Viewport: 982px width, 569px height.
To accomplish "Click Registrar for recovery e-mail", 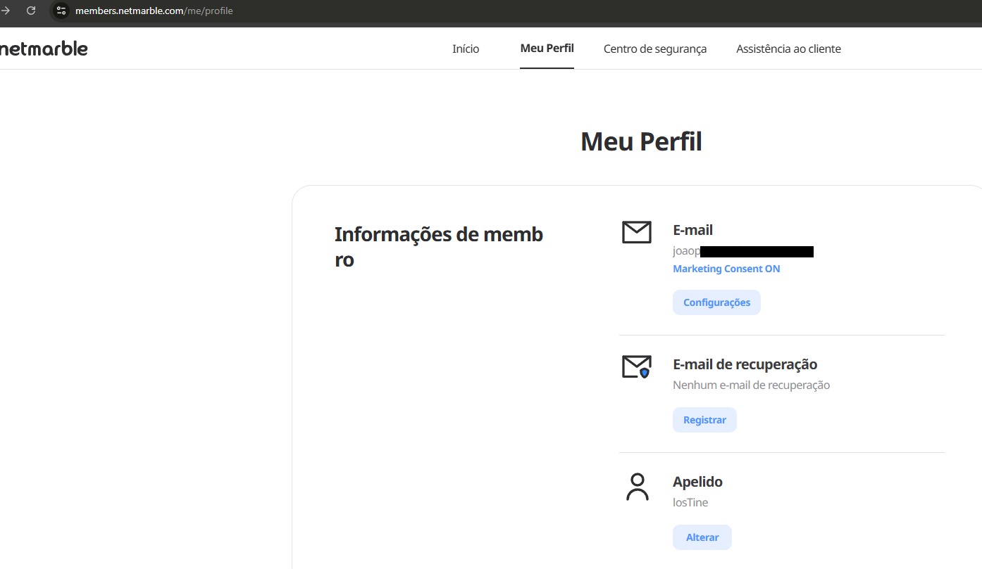I will click(x=704, y=420).
